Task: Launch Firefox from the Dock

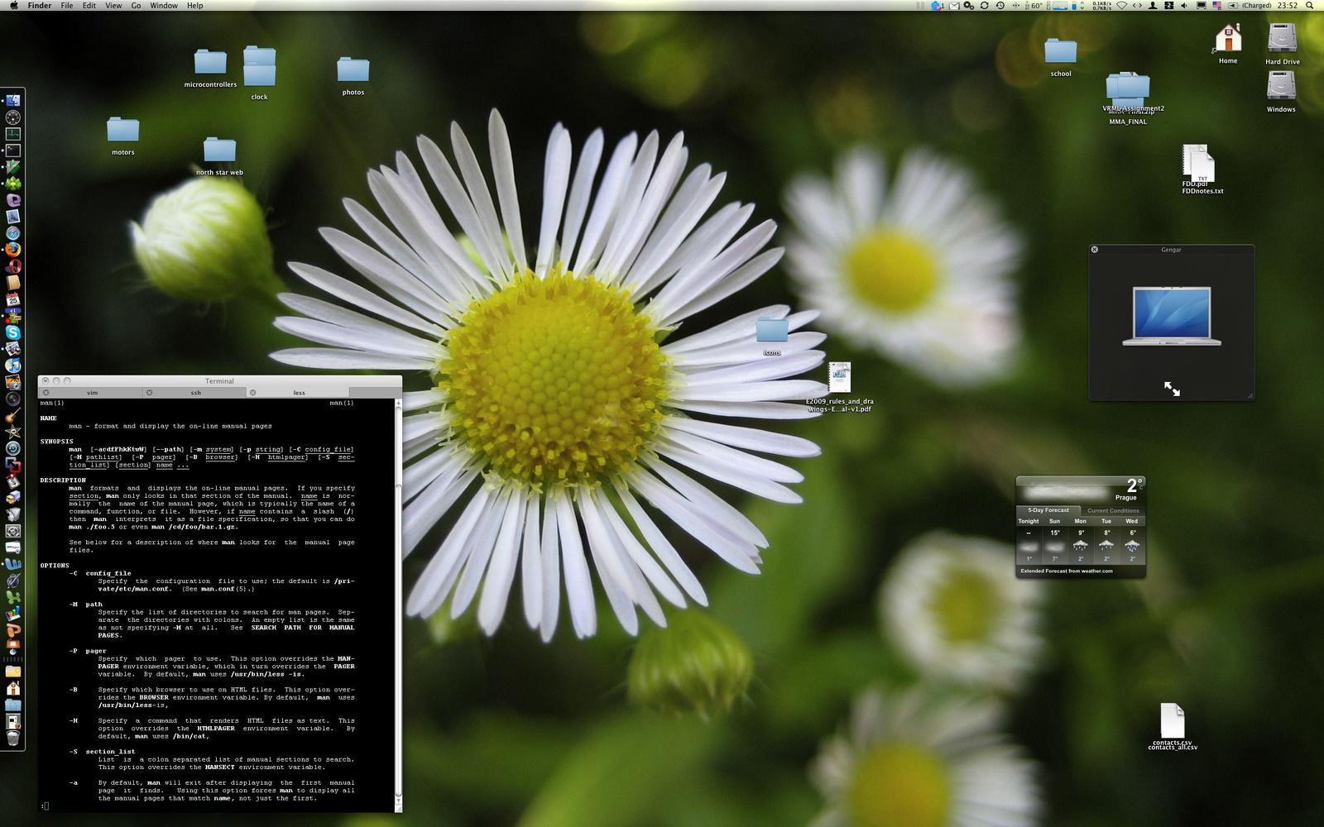Action: coord(13,250)
